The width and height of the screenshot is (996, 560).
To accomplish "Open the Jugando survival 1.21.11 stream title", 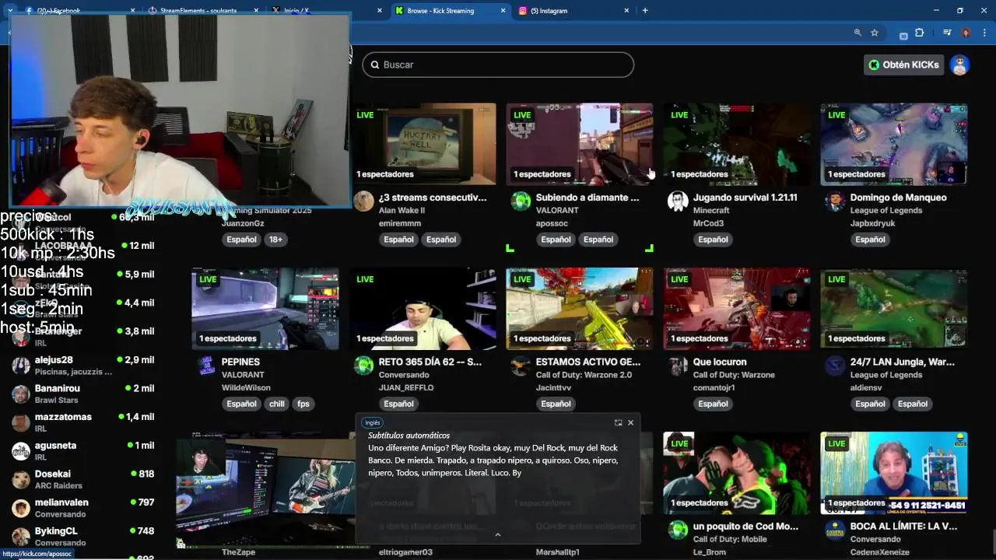I will [745, 198].
